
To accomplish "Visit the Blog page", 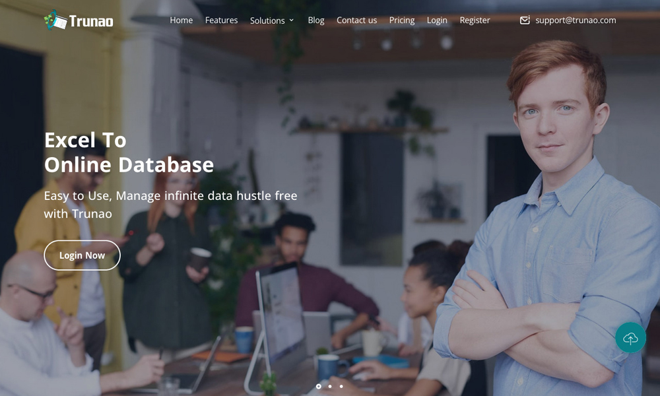I will tap(316, 20).
